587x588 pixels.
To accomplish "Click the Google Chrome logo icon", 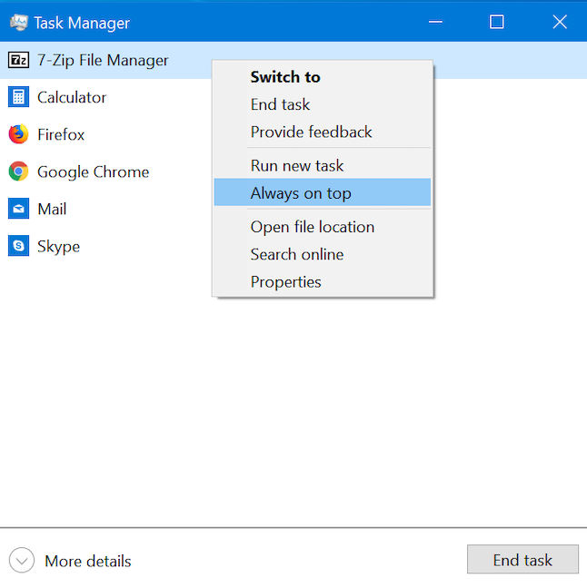I will (18, 171).
